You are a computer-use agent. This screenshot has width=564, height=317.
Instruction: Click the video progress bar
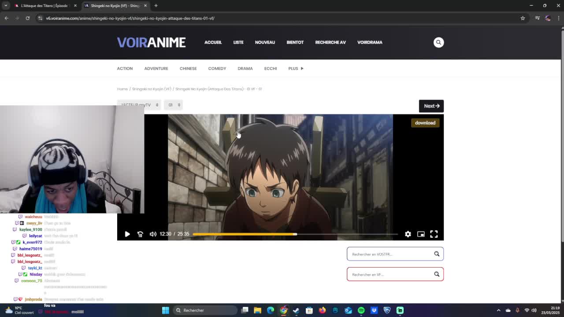click(295, 234)
